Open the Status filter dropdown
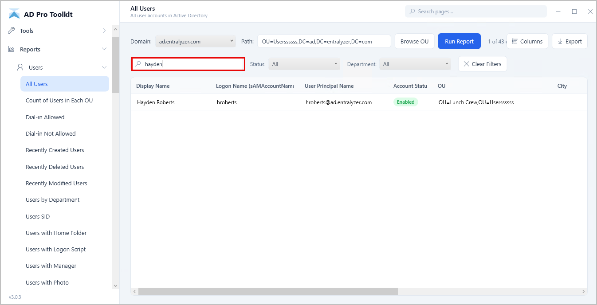 [x=304, y=64]
